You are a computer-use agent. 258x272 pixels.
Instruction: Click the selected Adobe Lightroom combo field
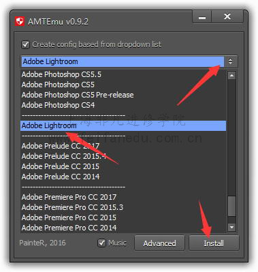click(123, 61)
